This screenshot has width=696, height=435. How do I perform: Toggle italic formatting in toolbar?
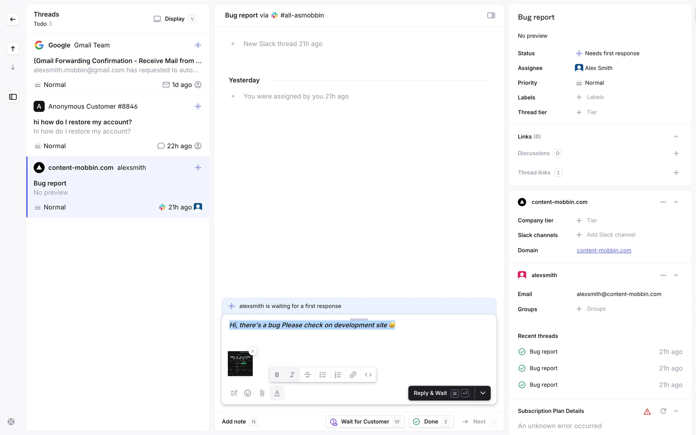point(292,375)
